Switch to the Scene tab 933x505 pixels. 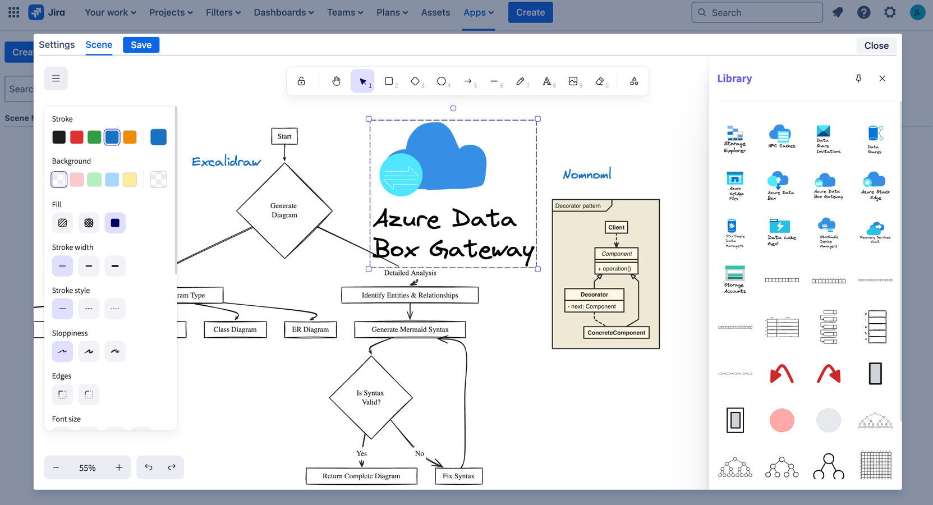pyautogui.click(x=99, y=45)
